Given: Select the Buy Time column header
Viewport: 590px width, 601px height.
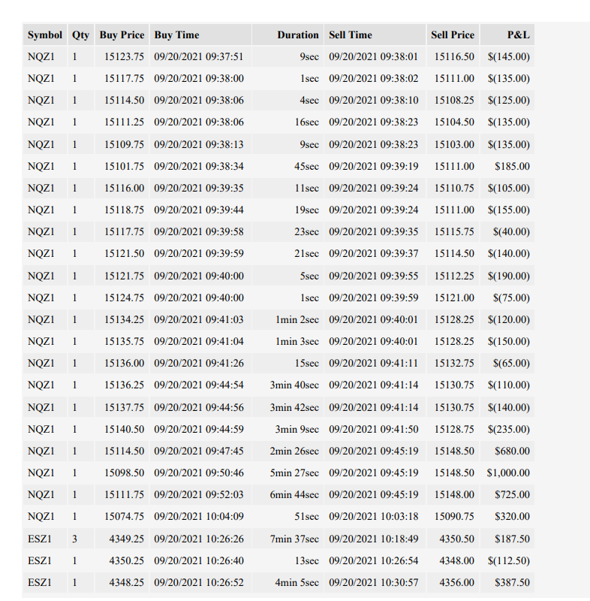Looking at the screenshot, I should point(200,35).
